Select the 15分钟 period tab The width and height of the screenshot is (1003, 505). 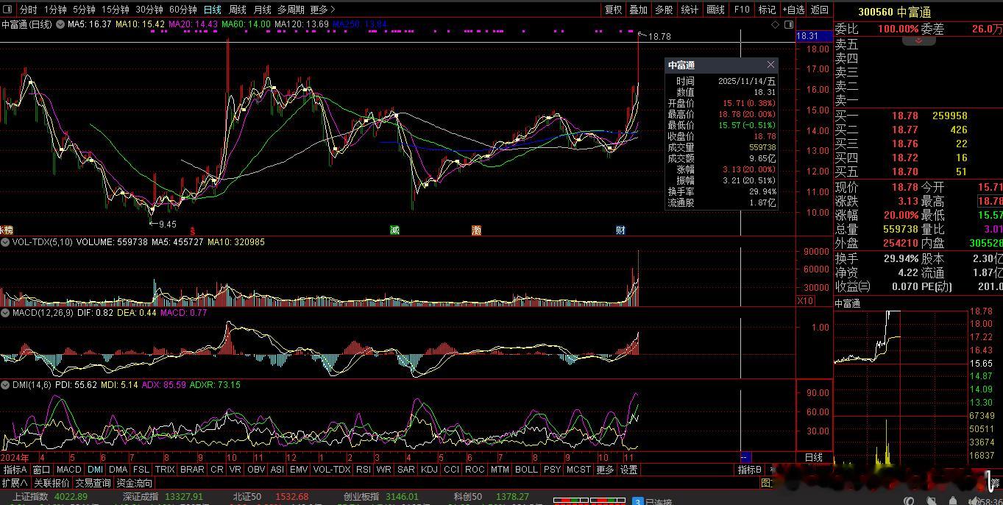[x=116, y=10]
